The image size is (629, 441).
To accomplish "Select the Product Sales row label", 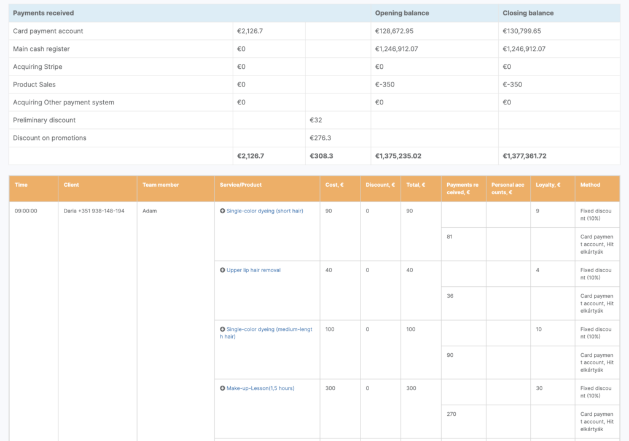I will click(34, 84).
